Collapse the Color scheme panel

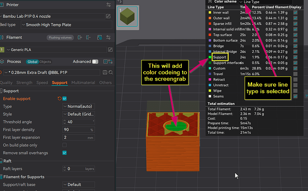pos(210,2)
